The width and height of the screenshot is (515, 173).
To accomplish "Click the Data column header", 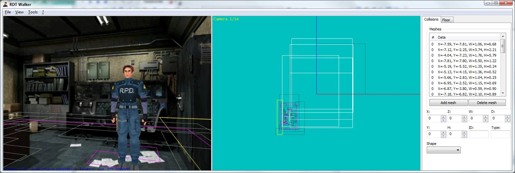I will [x=468, y=37].
